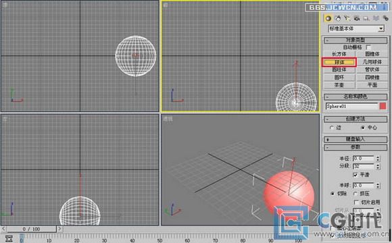392x243 pixels.
Task: Click the 分段 segments spinner arrows
Action: (378, 166)
